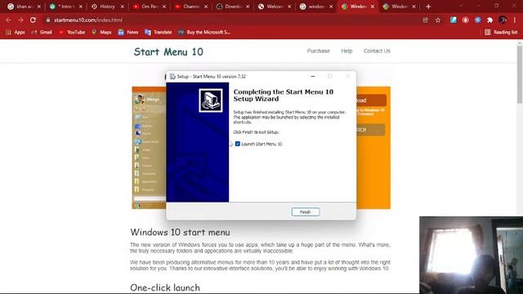Open the Contact Us page link
Viewport: 523px width, 294px height.
tap(377, 51)
